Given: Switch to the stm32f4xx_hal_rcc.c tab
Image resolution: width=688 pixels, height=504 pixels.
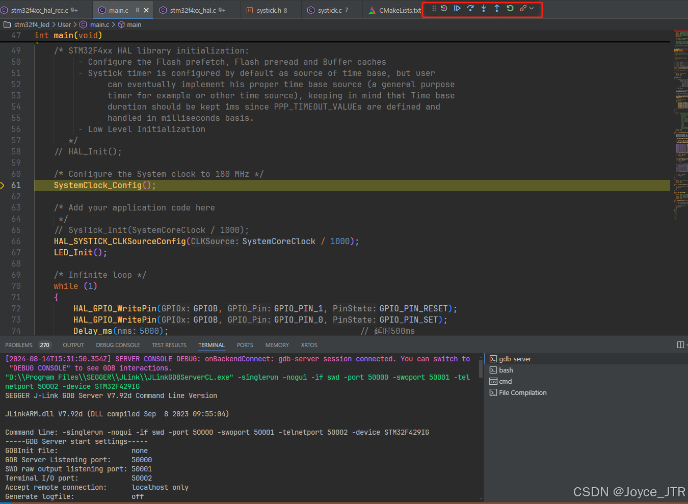Looking at the screenshot, I should pos(45,10).
